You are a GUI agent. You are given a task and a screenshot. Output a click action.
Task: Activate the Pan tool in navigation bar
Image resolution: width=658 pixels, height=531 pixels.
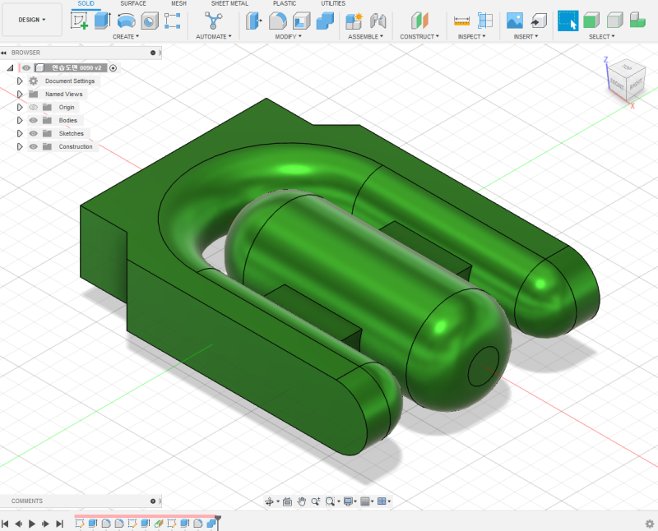click(x=303, y=501)
